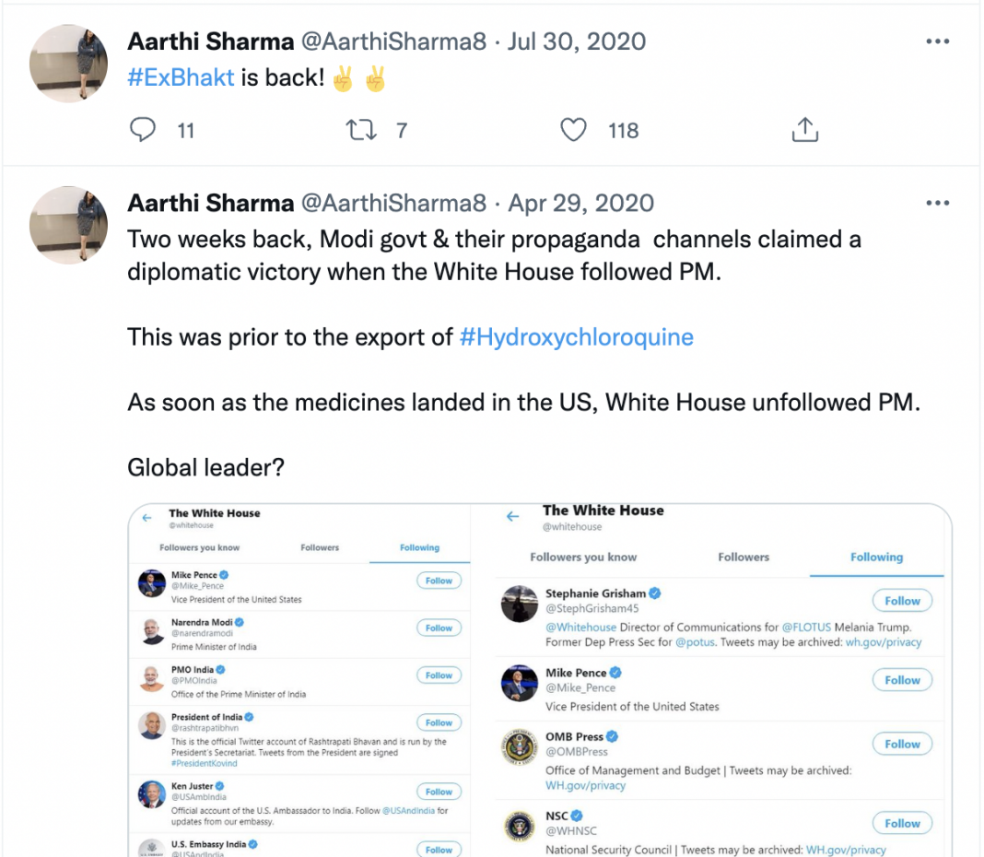This screenshot has width=984, height=857.
Task: Open Aarthi Sharma's name on Apr 29 tweet
Action: (210, 204)
